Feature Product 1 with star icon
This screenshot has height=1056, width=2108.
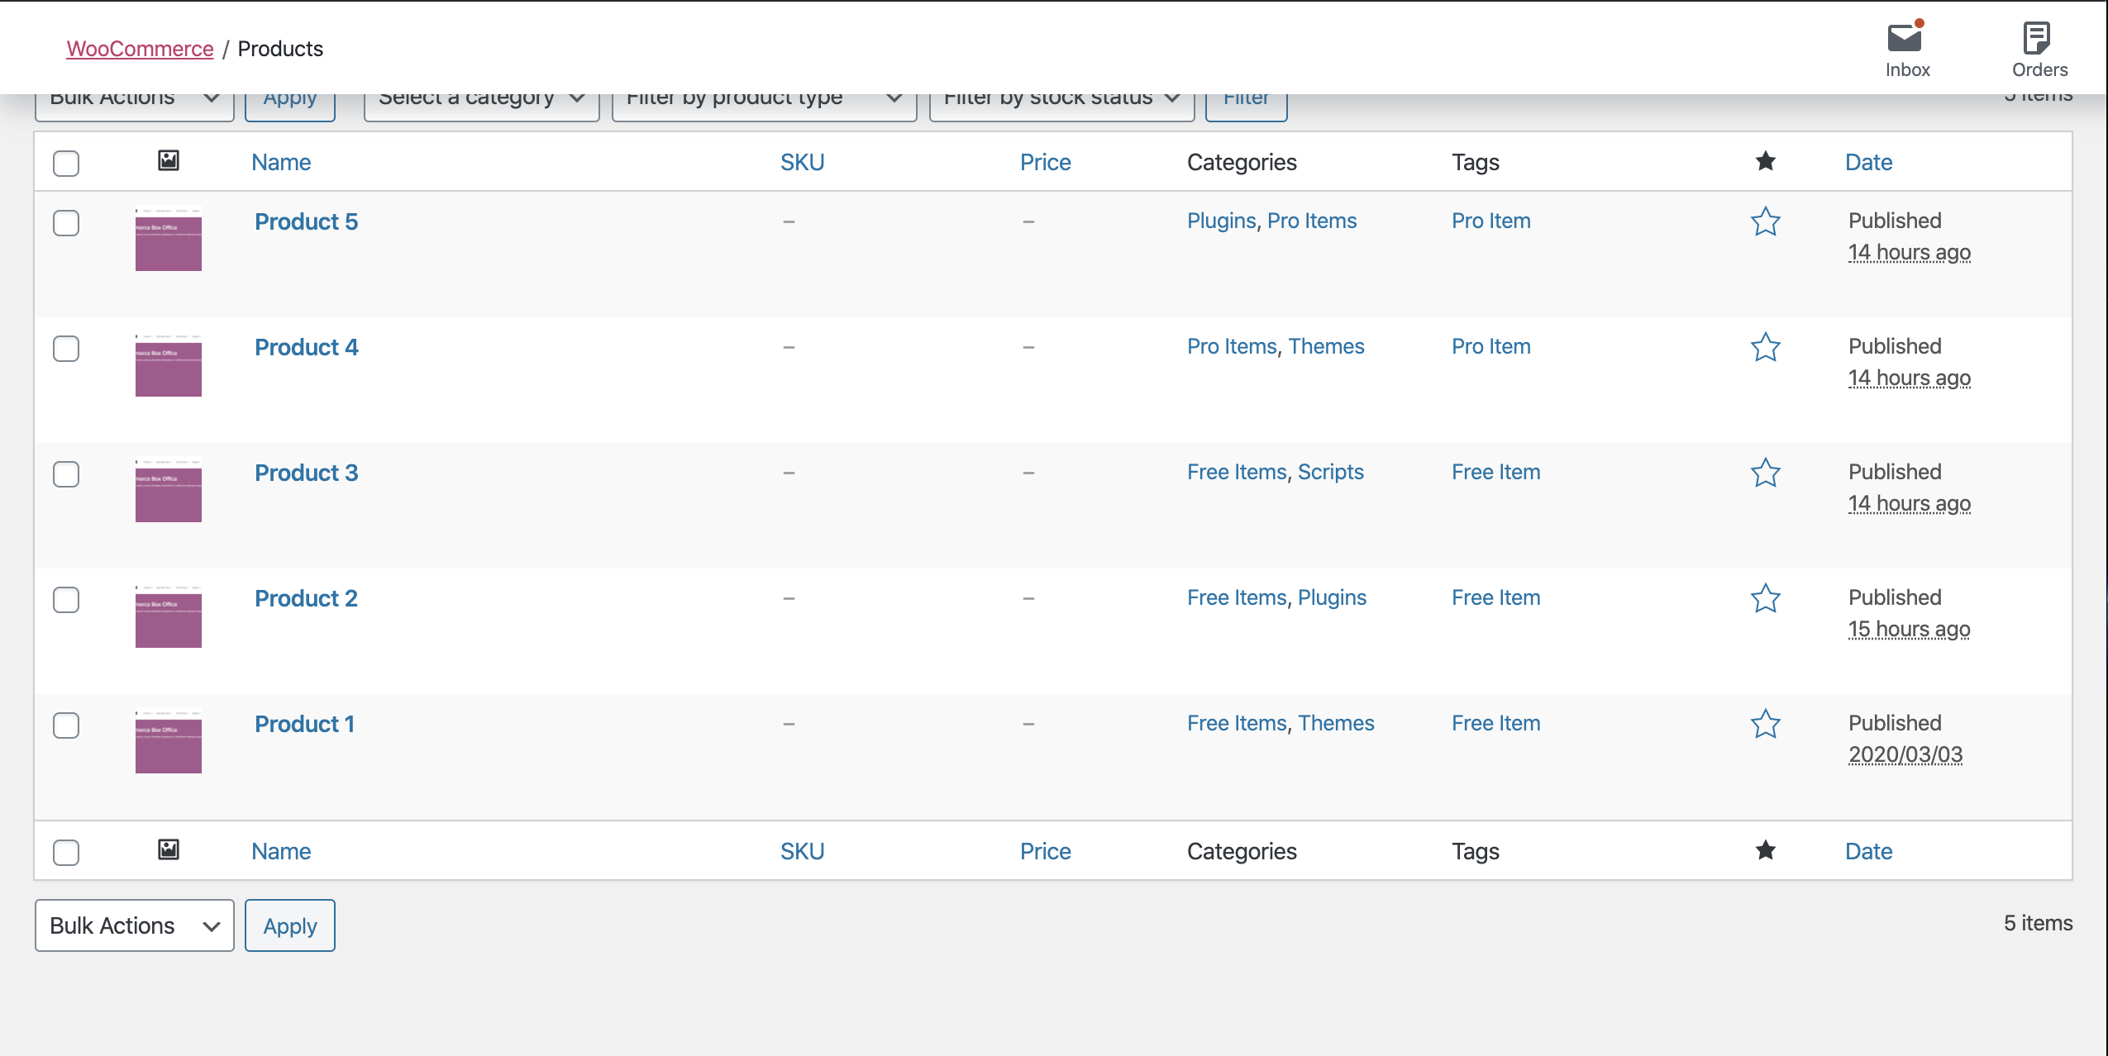tap(1765, 724)
